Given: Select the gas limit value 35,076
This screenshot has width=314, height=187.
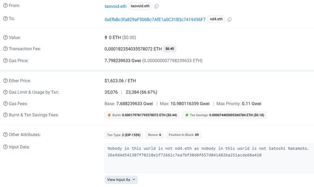Looking at the screenshot, I should click(111, 92).
